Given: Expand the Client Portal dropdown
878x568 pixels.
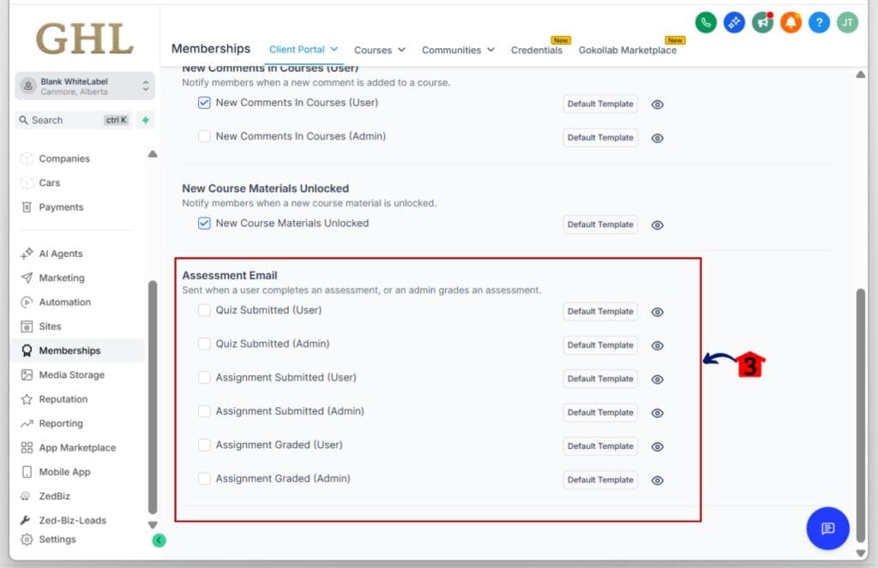Looking at the screenshot, I should click(x=304, y=50).
